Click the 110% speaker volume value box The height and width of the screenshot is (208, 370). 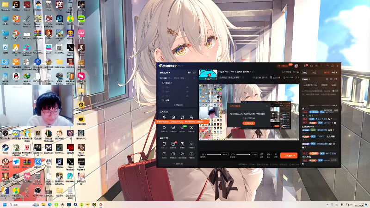254,154
